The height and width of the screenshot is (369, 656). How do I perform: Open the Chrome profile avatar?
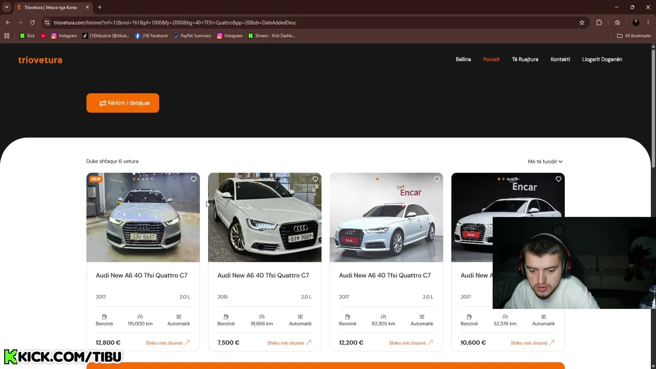(x=636, y=23)
